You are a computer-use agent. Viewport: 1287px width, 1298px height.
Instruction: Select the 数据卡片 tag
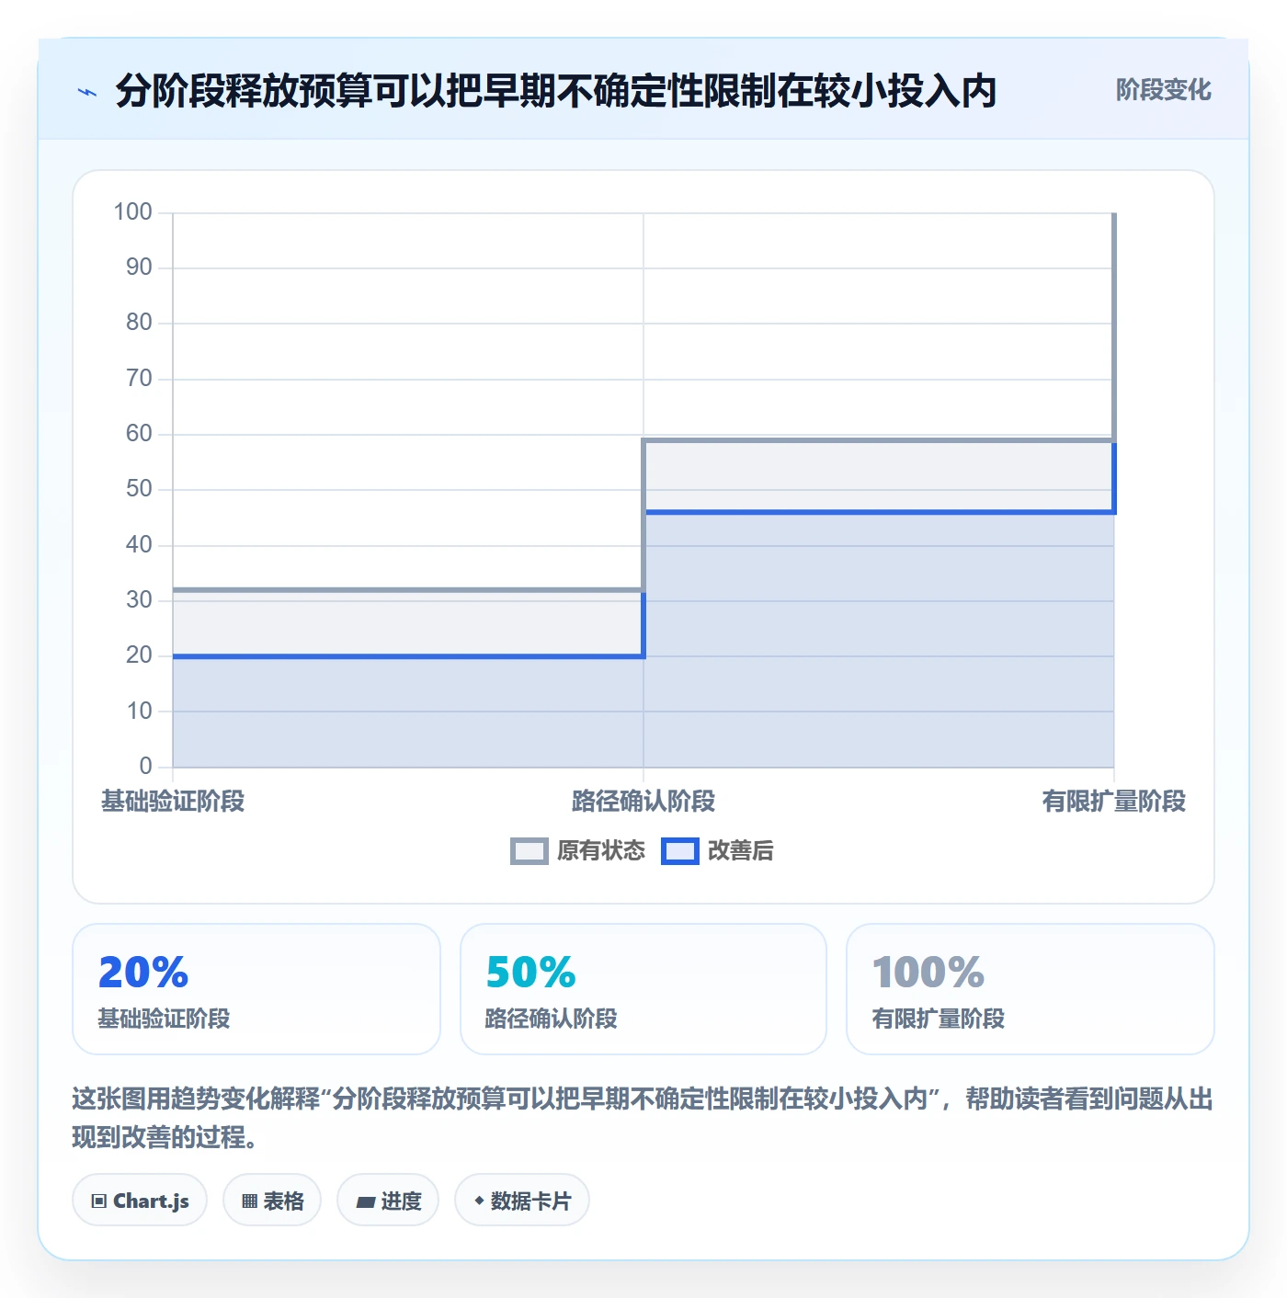coord(522,1201)
